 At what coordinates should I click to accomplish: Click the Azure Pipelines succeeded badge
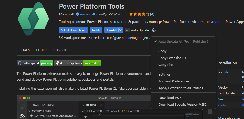(78, 63)
